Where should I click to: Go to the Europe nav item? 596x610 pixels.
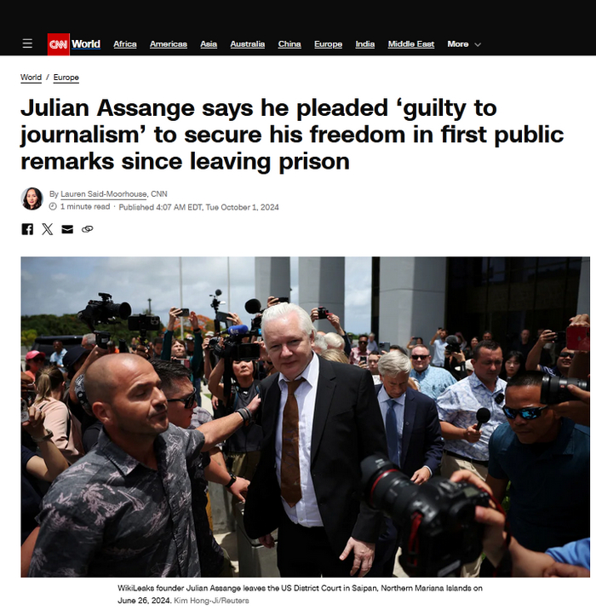point(328,44)
